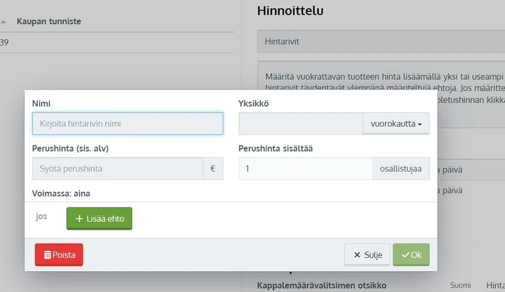Click the Yksikkö quantity input field
Viewport: 505px width, 292px height.
(301, 124)
